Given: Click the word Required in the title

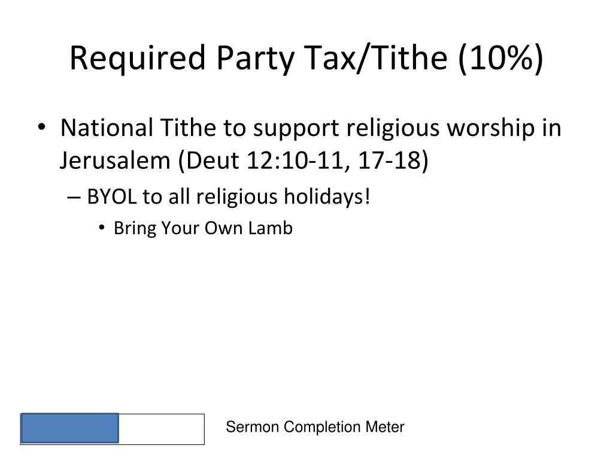Looking at the screenshot, I should tap(138, 58).
